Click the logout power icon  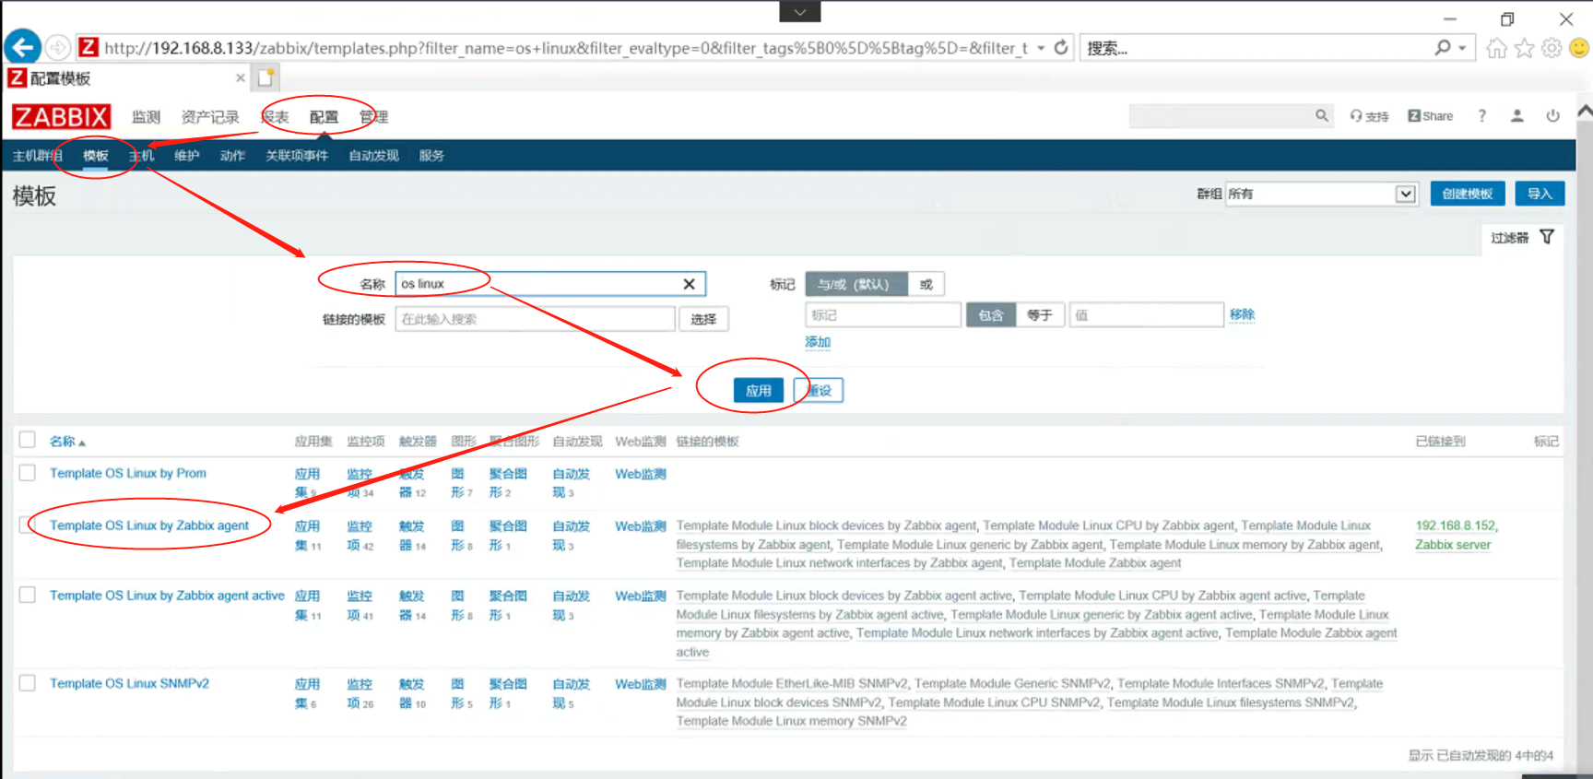(x=1552, y=116)
